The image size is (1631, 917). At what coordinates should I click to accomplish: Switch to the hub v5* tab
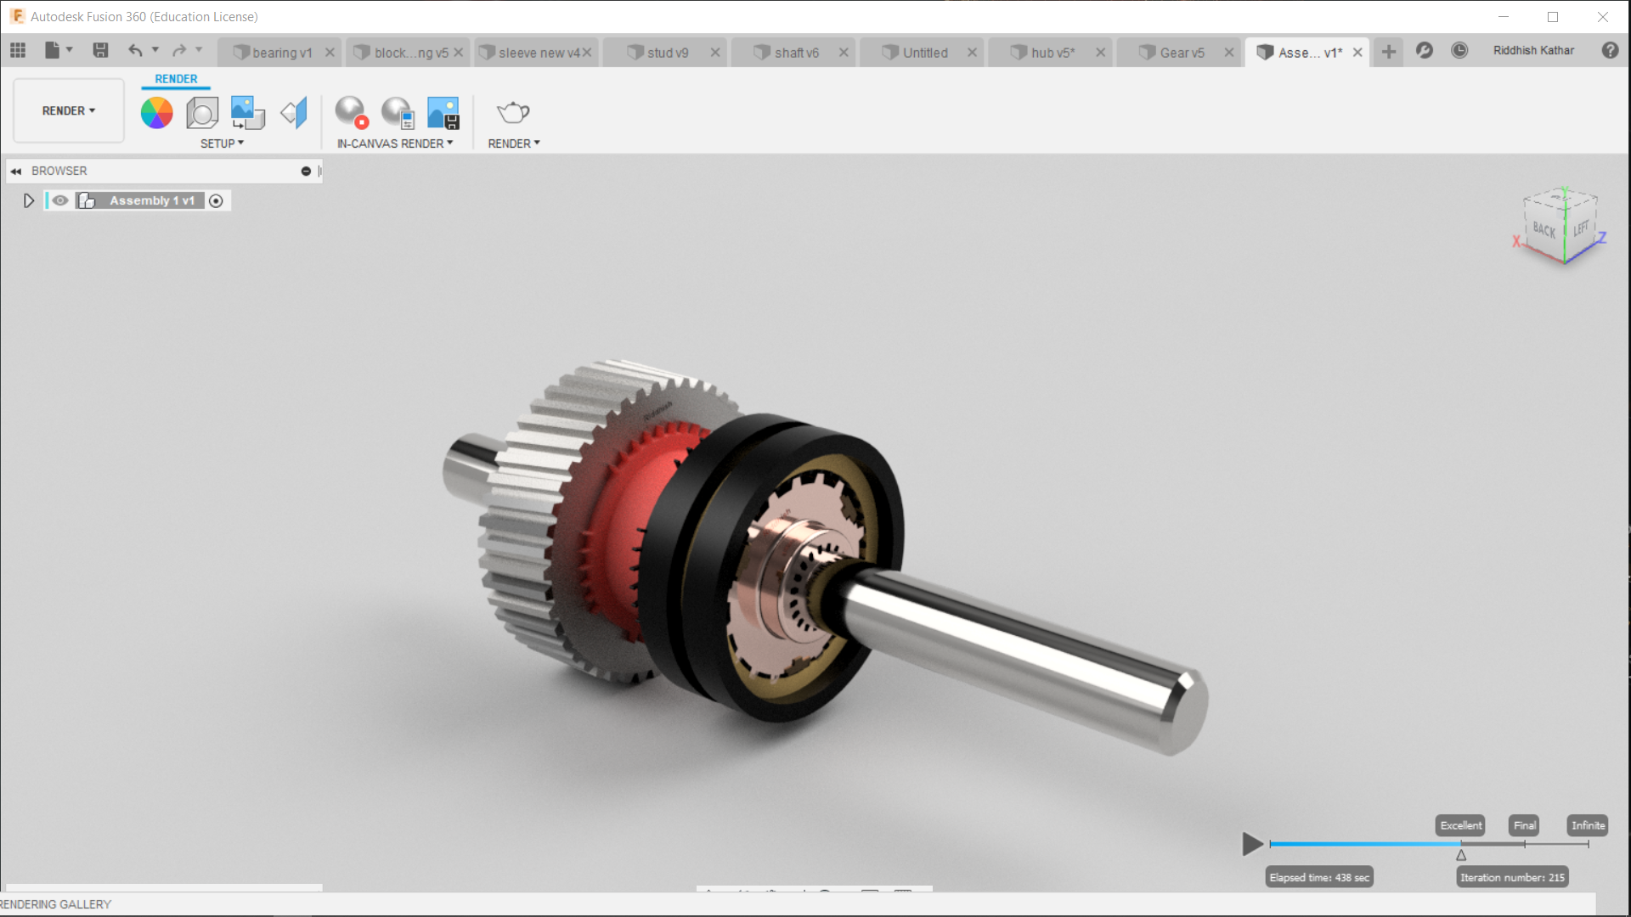click(x=1043, y=53)
